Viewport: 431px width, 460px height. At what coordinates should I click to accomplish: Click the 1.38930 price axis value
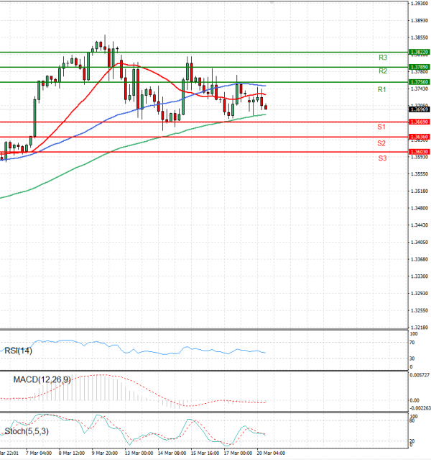[420, 21]
